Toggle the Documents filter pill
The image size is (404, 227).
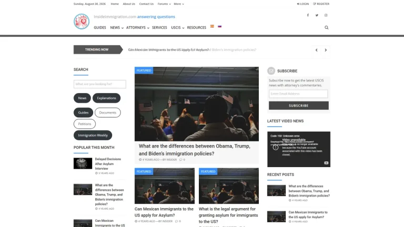[108, 112]
